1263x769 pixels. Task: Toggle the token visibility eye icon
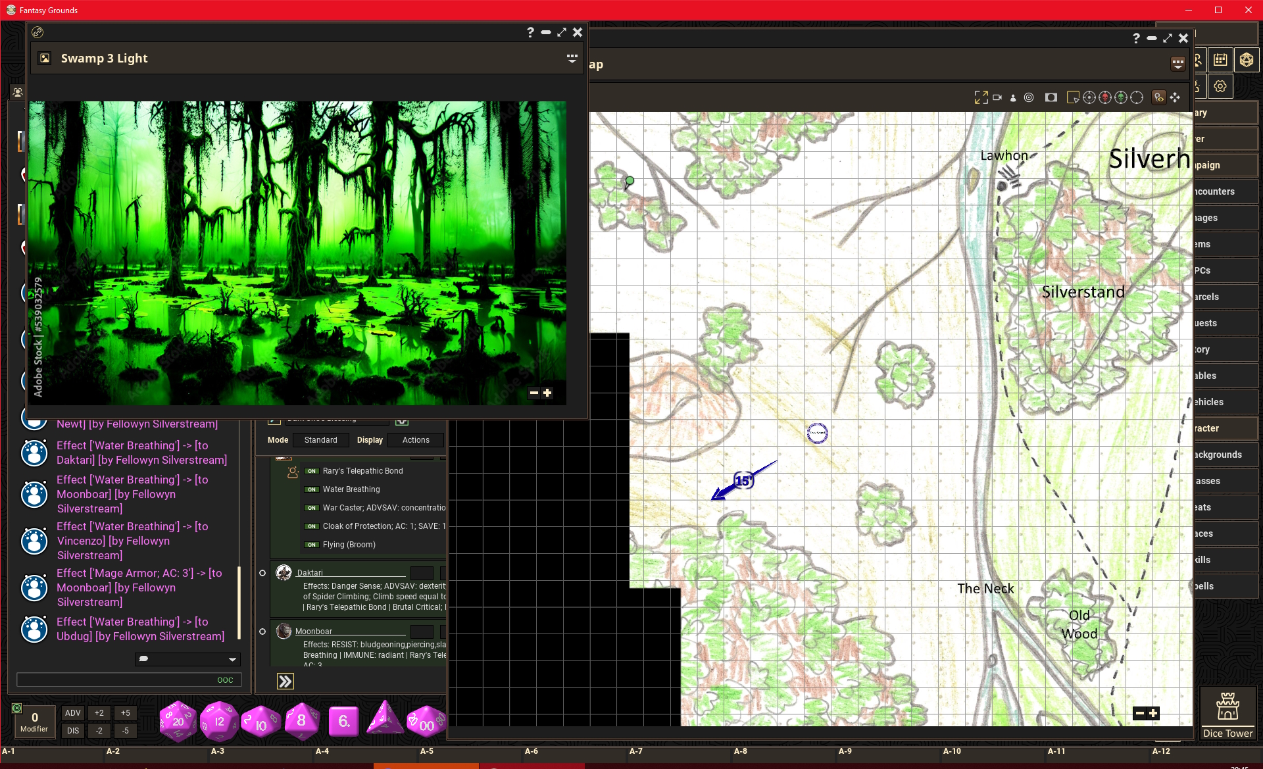(x=1159, y=97)
